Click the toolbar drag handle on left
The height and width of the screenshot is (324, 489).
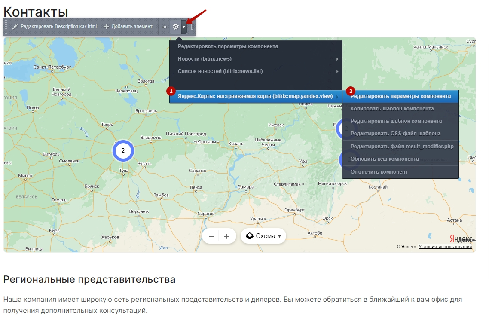[x=6, y=27]
